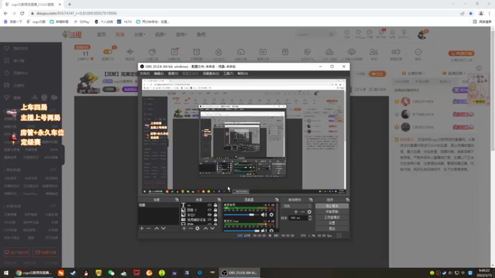Move source up in OBS Sources panel
The image size is (495, 278).
tap(205, 228)
